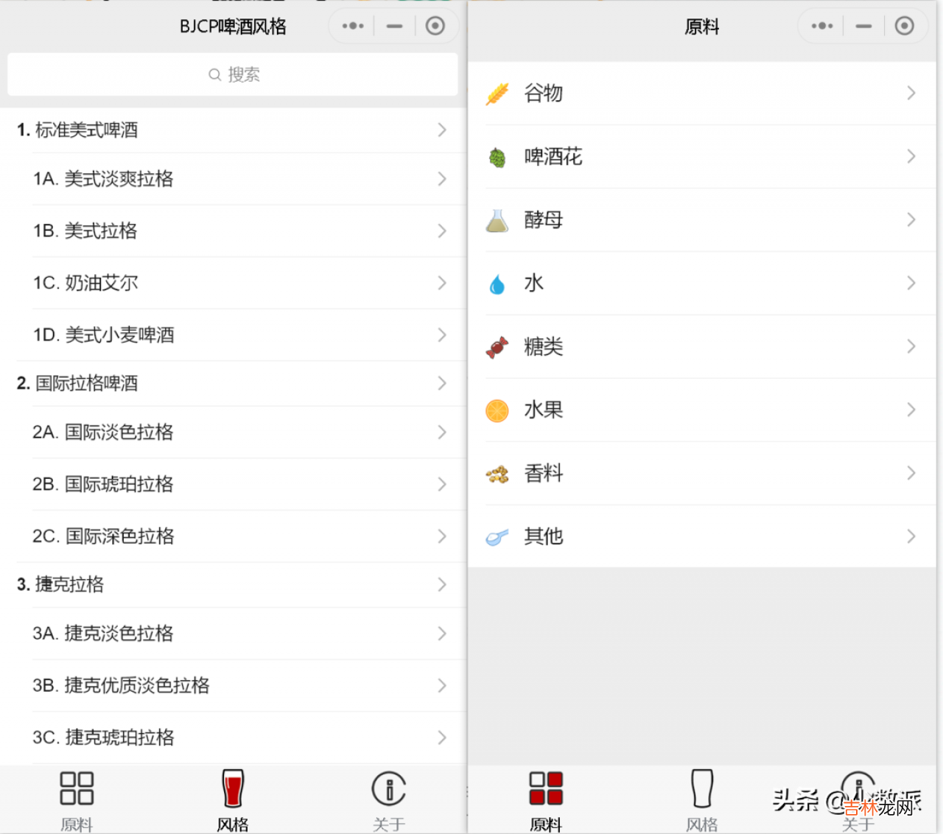The image size is (943, 834).
Task: Select the green hops icon for 啤酒花
Action: (497, 157)
